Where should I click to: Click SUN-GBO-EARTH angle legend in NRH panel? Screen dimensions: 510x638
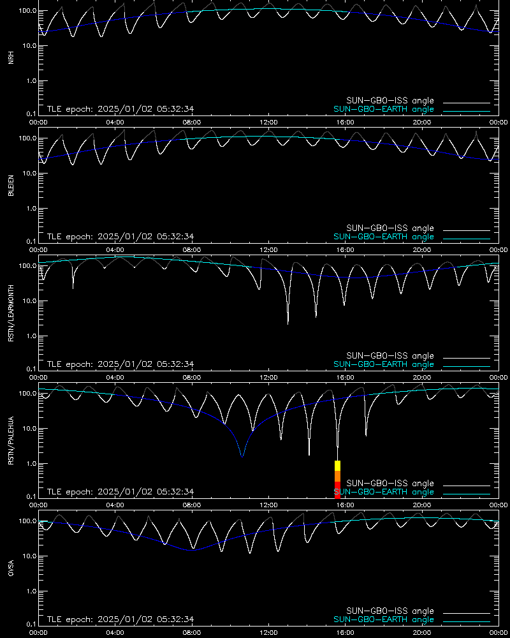pos(384,110)
